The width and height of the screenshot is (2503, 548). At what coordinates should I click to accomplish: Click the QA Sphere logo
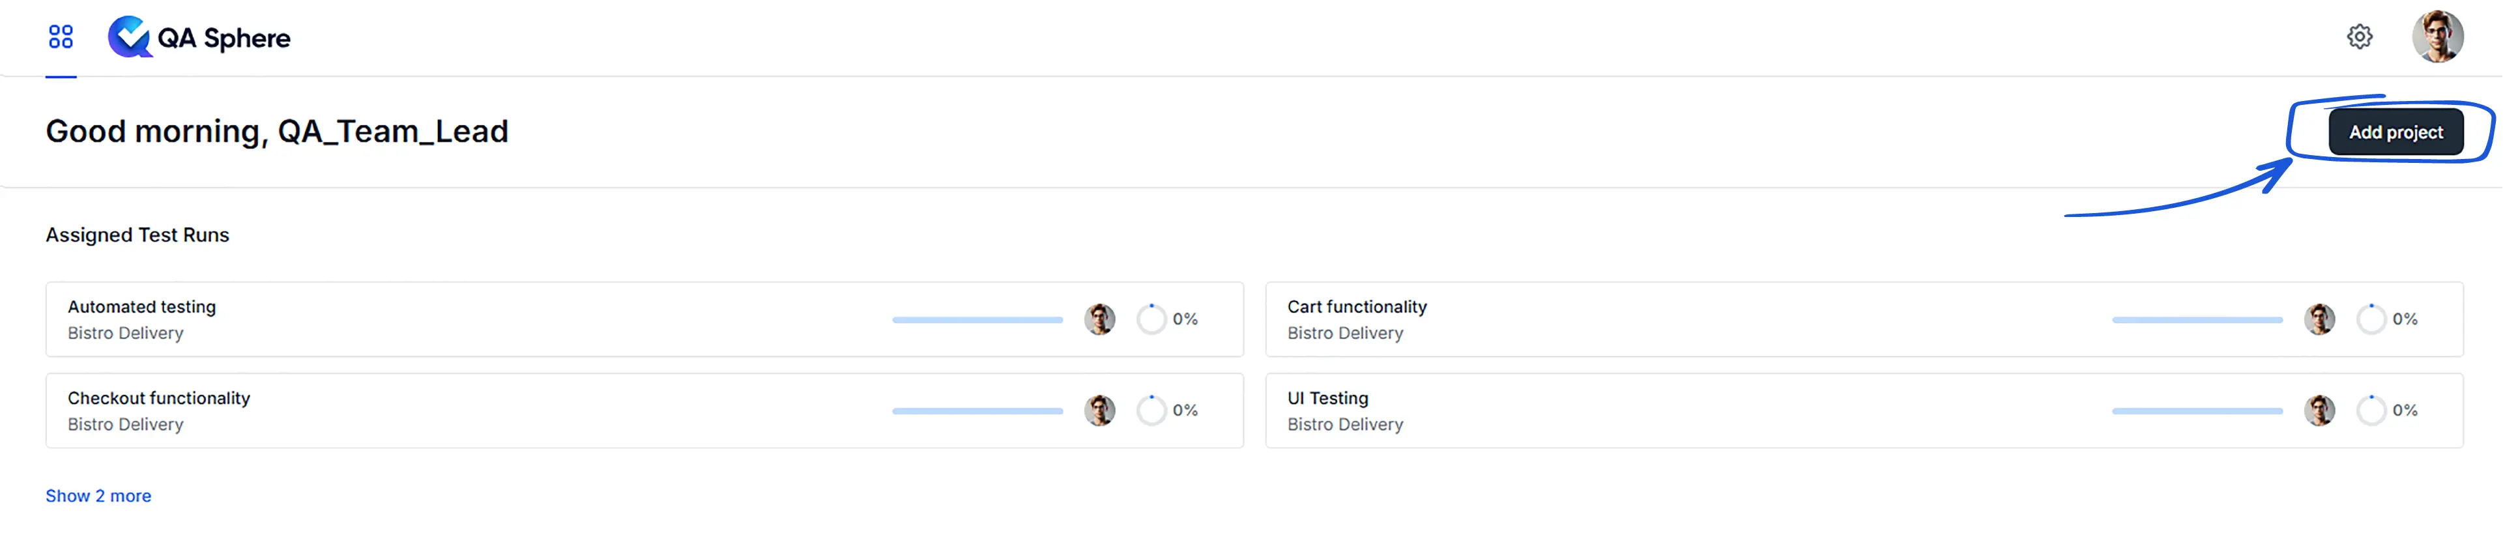pyautogui.click(x=199, y=37)
